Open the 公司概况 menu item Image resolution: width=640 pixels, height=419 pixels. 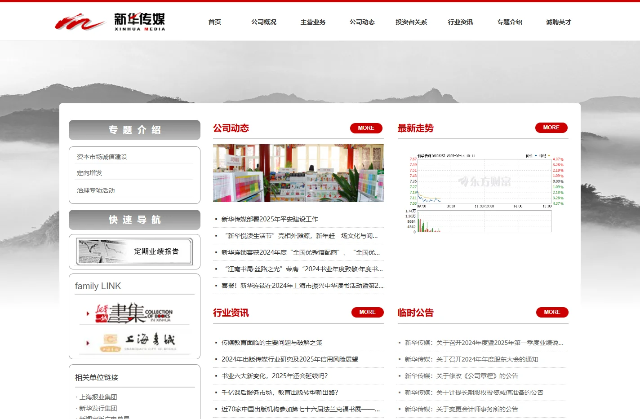264,22
